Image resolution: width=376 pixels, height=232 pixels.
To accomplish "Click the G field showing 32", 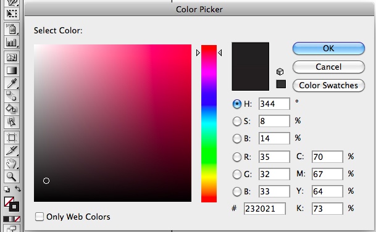I will (x=274, y=174).
